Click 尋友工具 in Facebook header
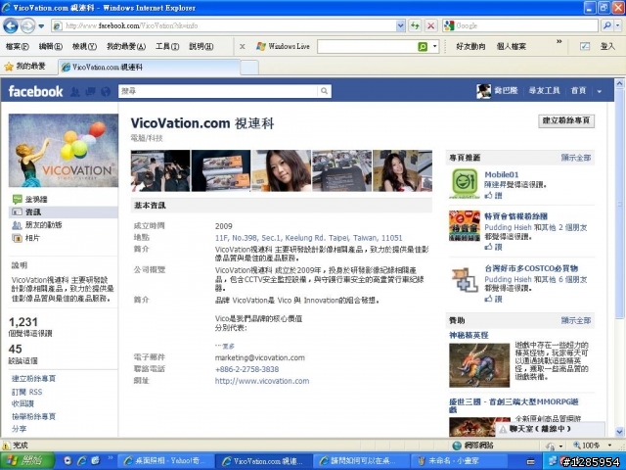Screen dimensions: 626x470 544,91
